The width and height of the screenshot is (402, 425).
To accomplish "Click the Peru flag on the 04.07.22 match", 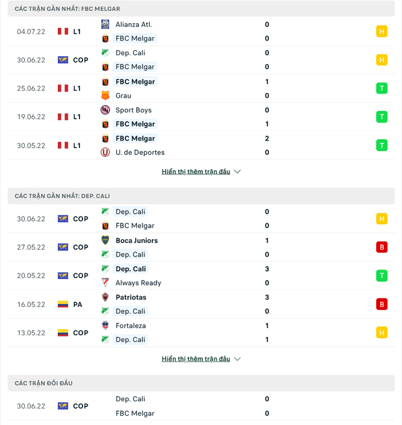I will click(63, 31).
